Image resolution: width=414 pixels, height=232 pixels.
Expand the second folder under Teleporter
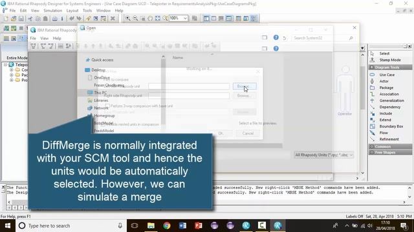[12, 75]
